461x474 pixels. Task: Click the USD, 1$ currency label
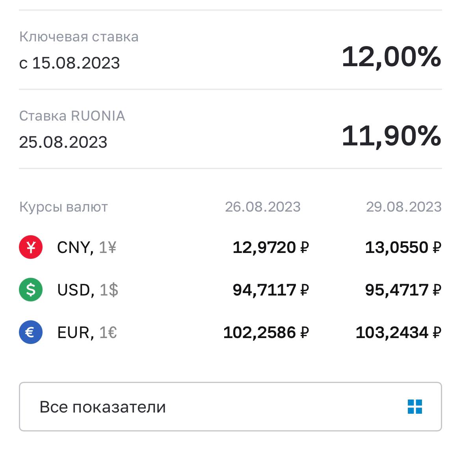(x=87, y=290)
